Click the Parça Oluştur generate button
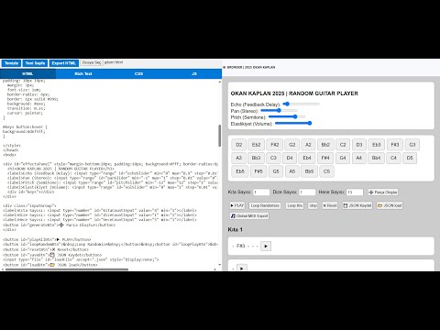The image size is (440, 330). coord(383,192)
